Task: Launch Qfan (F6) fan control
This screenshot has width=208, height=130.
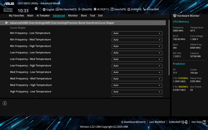Action: point(85,9)
